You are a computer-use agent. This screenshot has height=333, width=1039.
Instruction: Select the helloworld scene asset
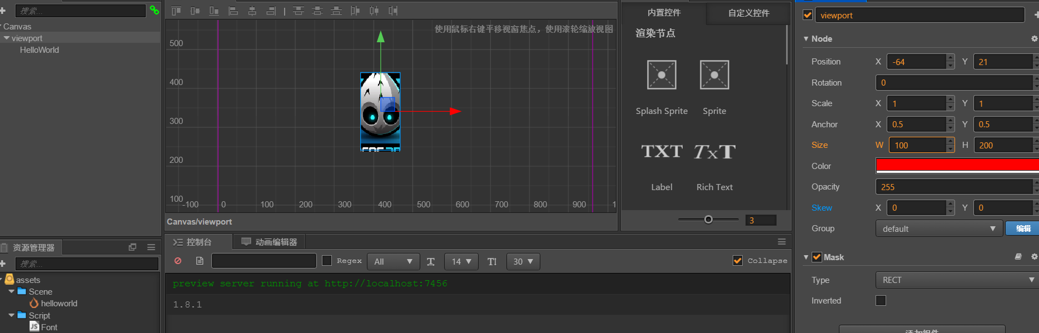point(59,304)
